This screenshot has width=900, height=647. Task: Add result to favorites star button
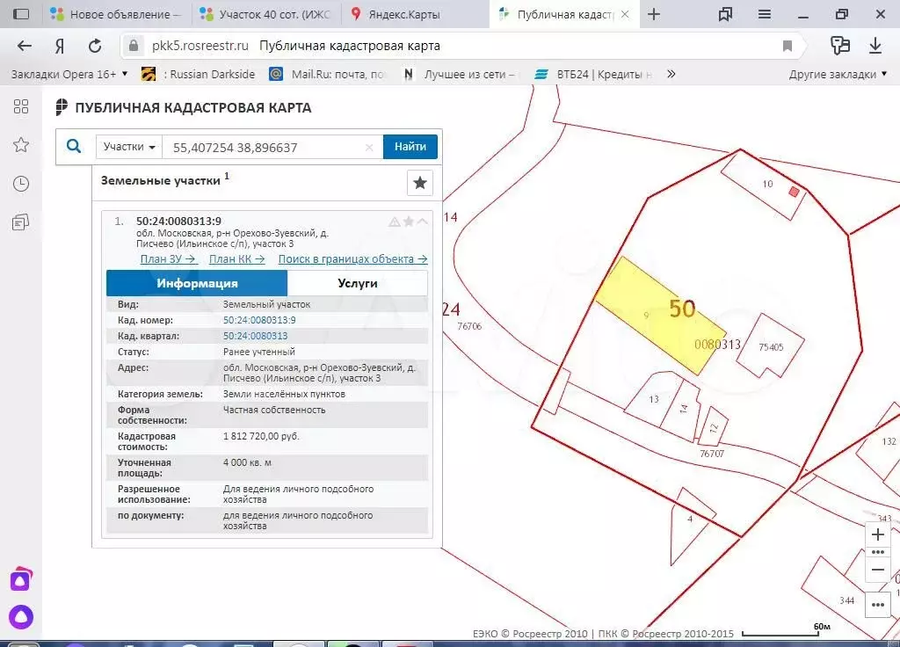[419, 183]
